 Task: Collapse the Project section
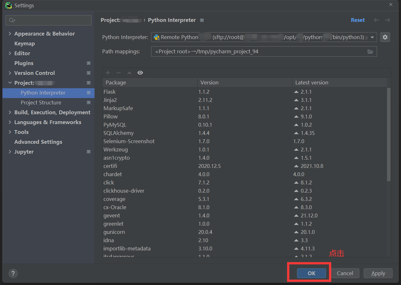10,83
